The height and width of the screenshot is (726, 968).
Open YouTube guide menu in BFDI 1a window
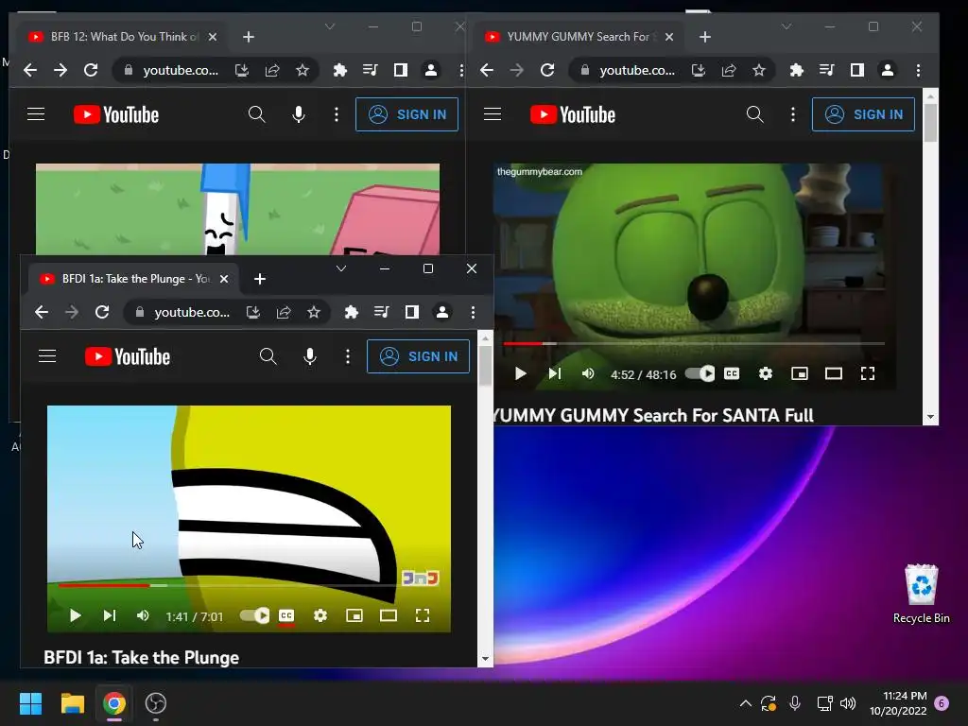(x=47, y=356)
